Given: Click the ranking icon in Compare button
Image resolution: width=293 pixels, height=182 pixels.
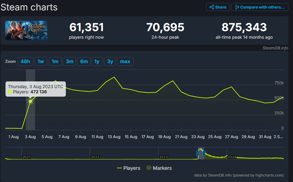Looking at the screenshot, I should (x=237, y=7).
